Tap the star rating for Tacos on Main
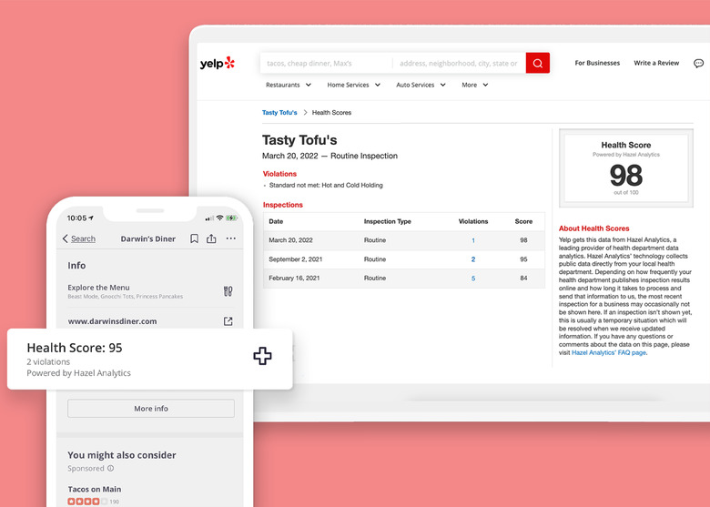 (x=87, y=502)
